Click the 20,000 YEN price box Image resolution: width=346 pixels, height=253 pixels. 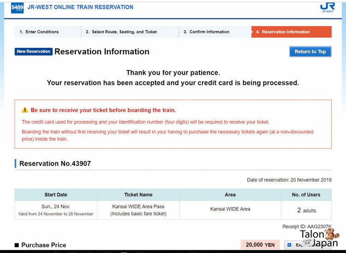260,245
